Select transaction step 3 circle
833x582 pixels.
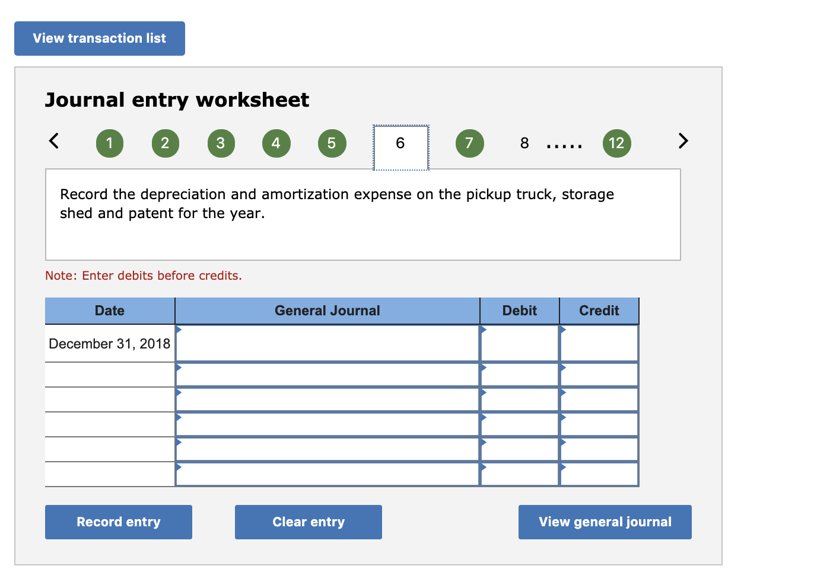(221, 143)
